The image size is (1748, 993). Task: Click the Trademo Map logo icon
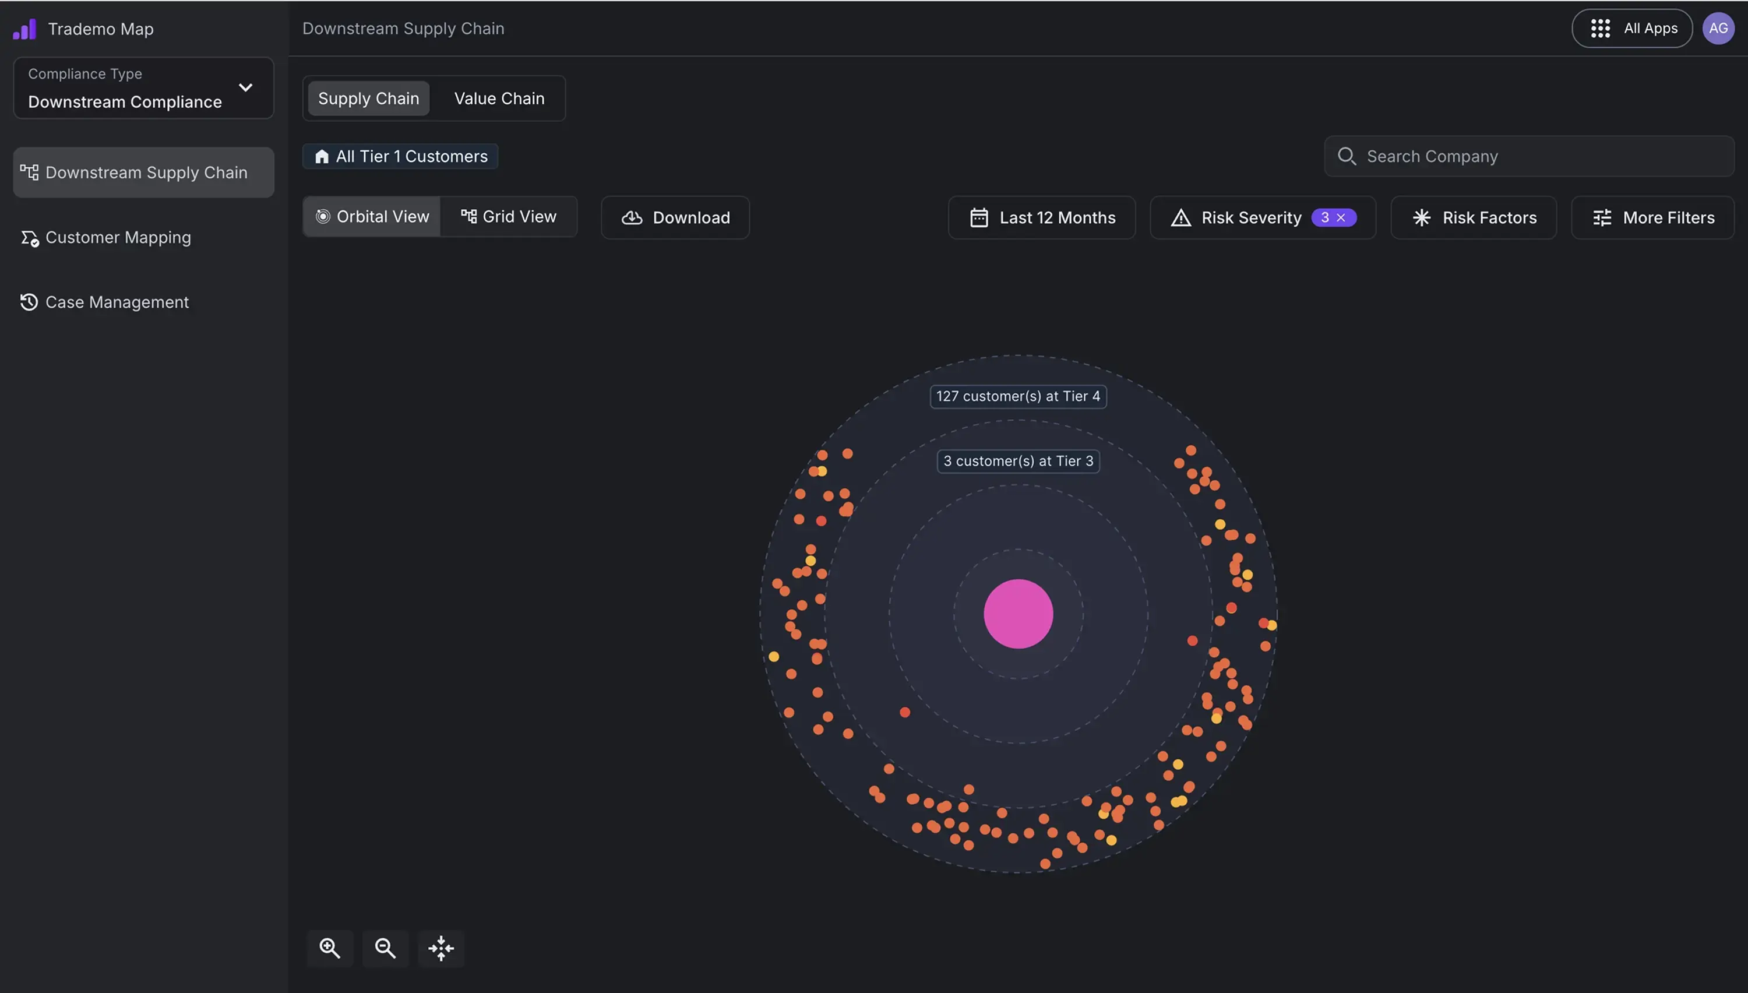click(24, 29)
